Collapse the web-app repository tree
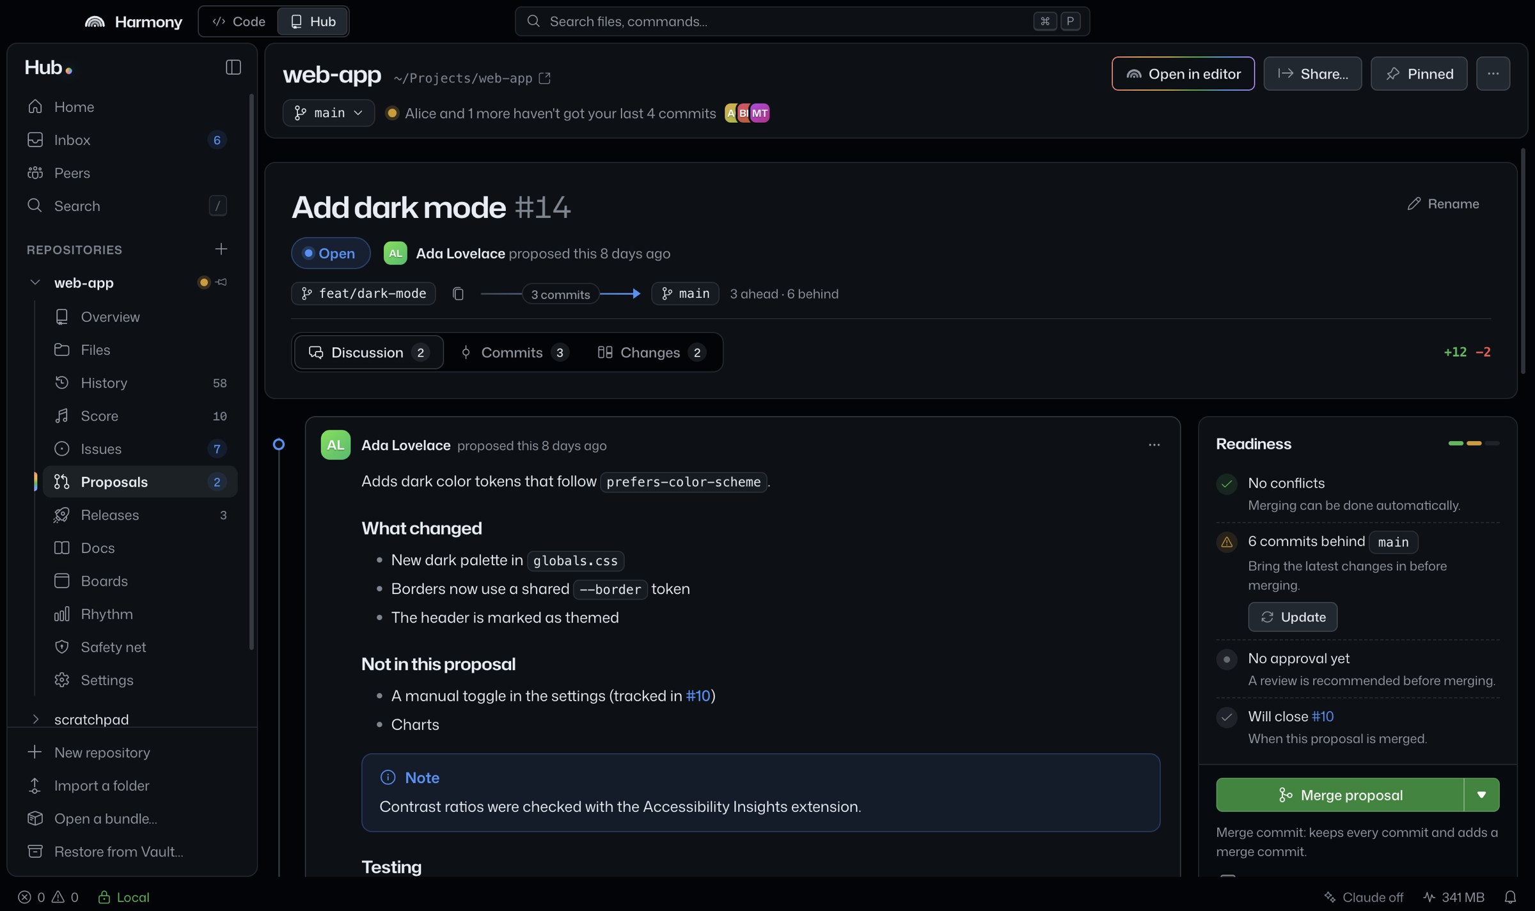The height and width of the screenshot is (911, 1535). pos(35,283)
